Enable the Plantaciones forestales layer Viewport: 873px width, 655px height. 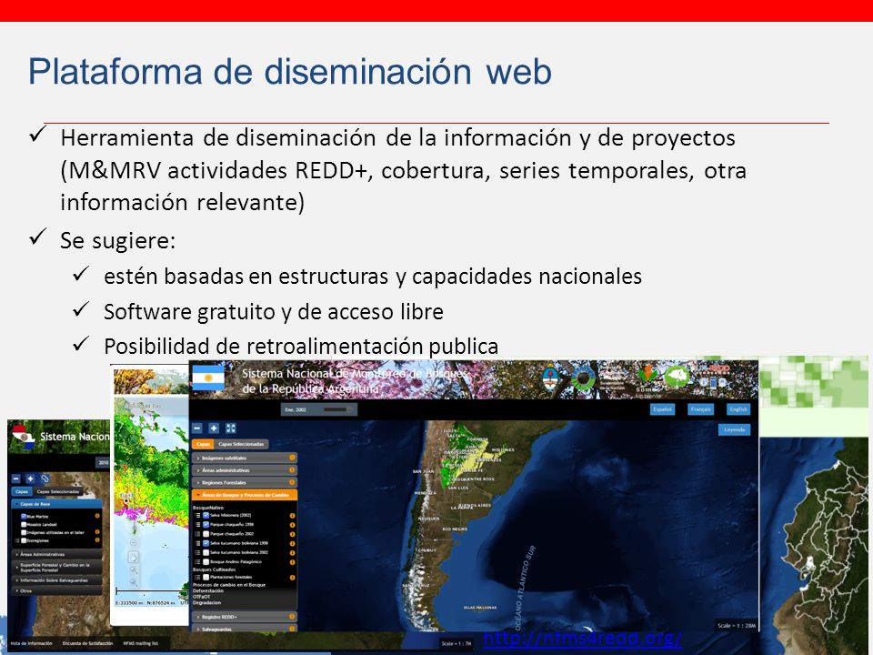pyautogui.click(x=206, y=578)
